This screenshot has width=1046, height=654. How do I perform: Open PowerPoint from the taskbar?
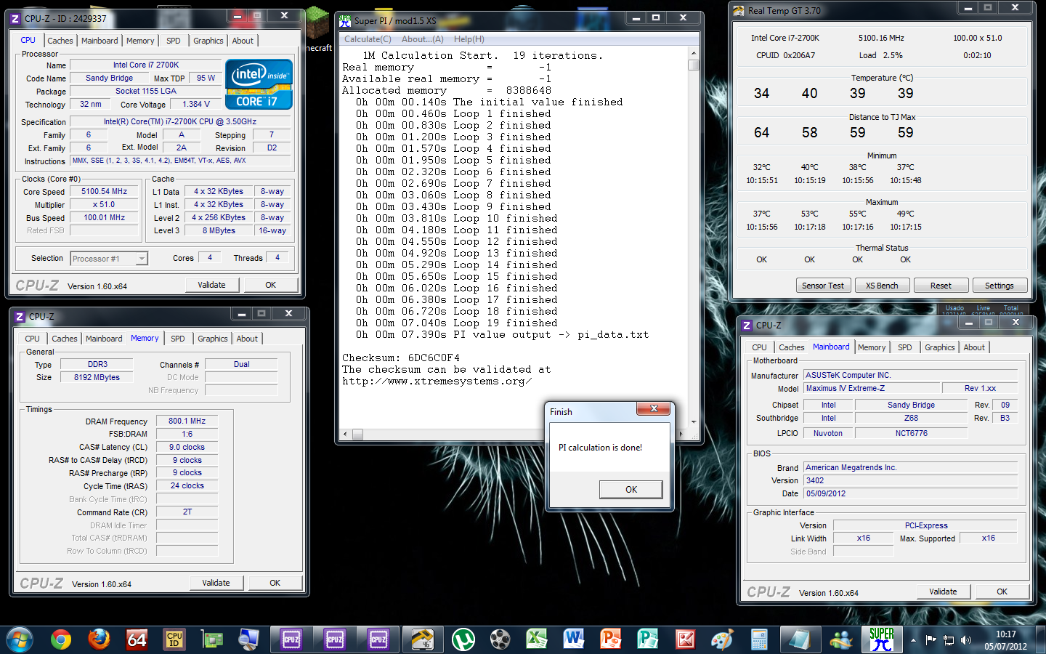point(611,639)
